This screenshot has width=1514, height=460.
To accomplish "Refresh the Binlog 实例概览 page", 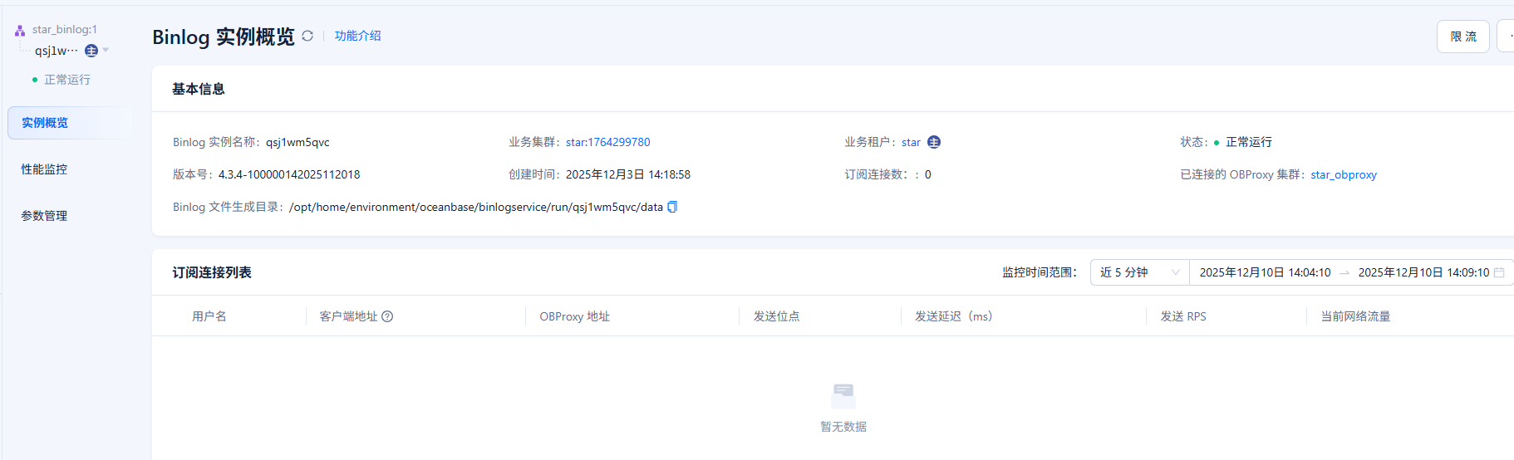I will coord(307,36).
